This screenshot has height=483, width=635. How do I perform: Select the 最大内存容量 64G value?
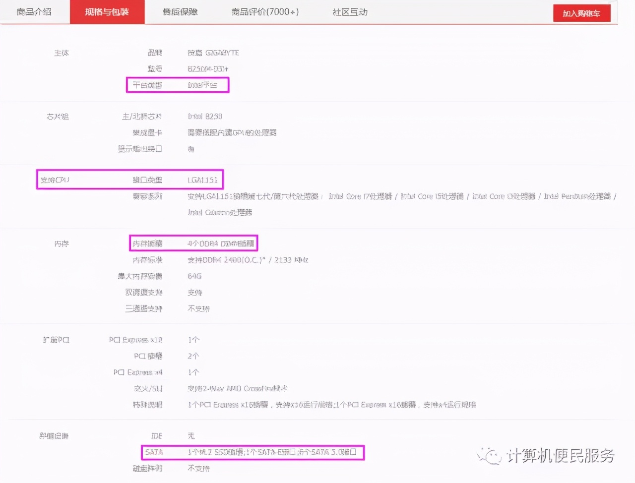(194, 276)
